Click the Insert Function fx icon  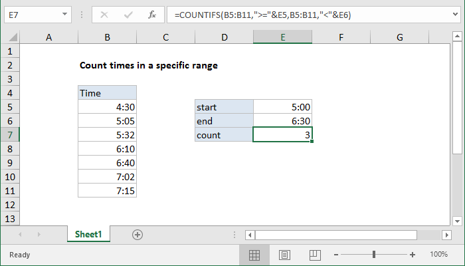pos(152,13)
